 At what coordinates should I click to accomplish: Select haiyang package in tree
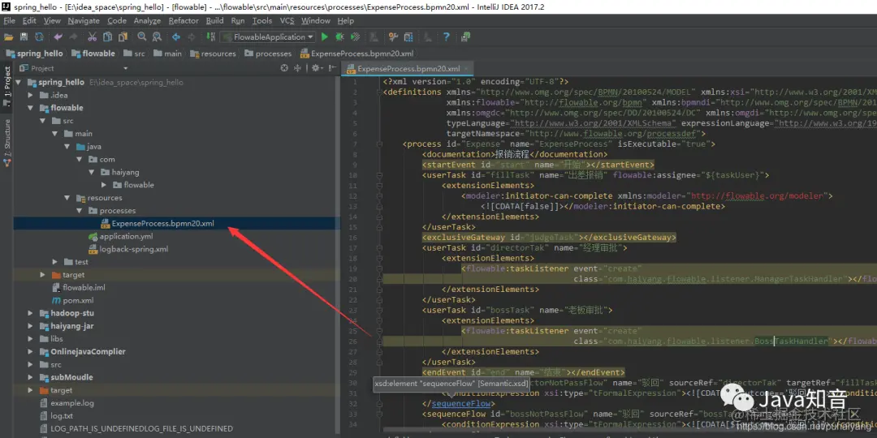pos(125,172)
